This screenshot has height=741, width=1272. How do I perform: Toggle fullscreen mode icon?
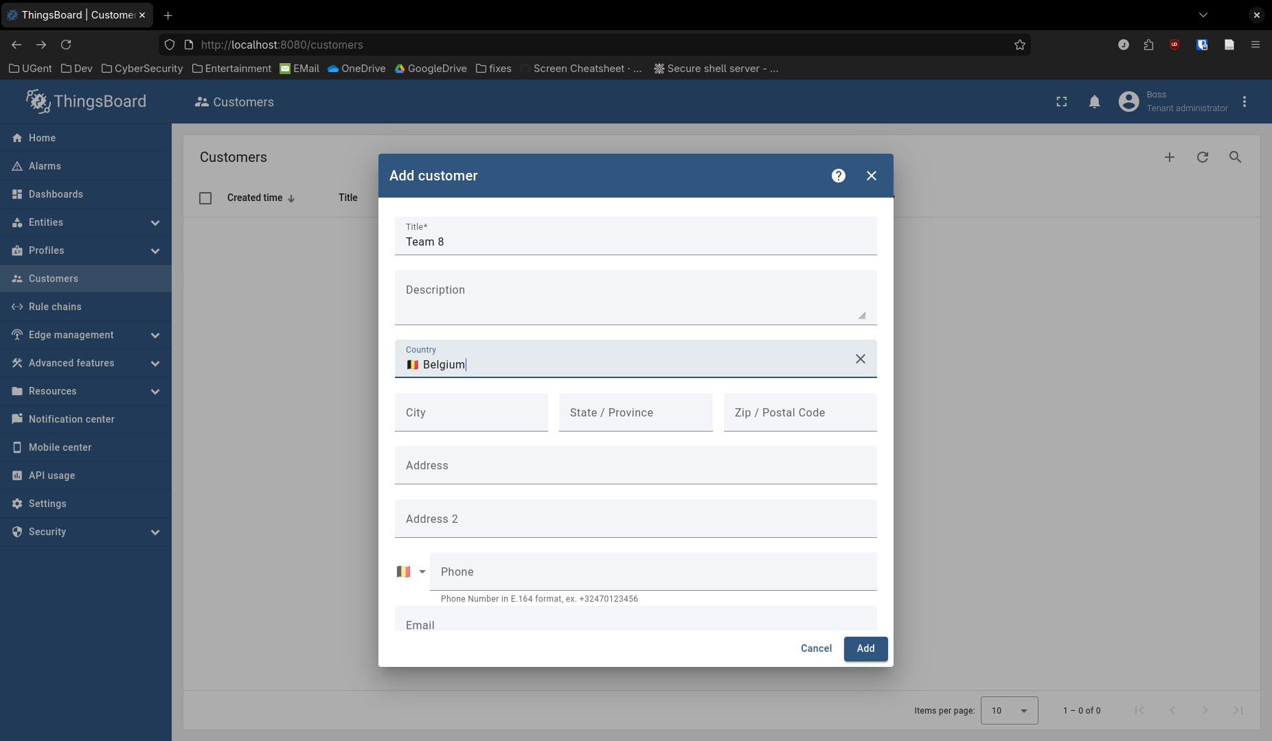click(1061, 102)
